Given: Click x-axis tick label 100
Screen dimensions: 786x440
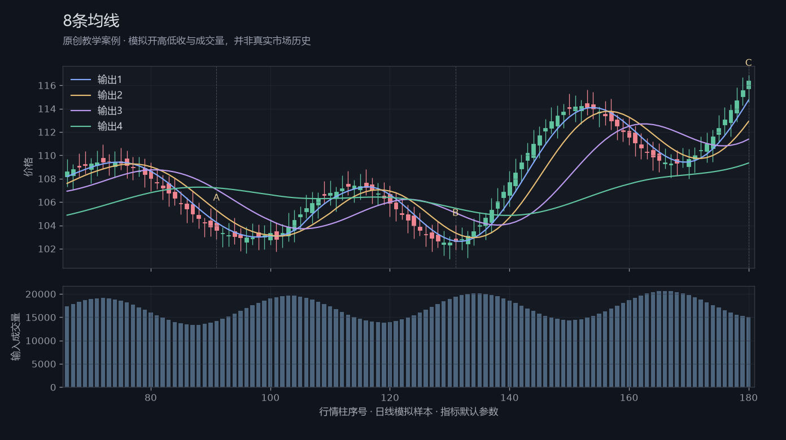Looking at the screenshot, I should 270,397.
